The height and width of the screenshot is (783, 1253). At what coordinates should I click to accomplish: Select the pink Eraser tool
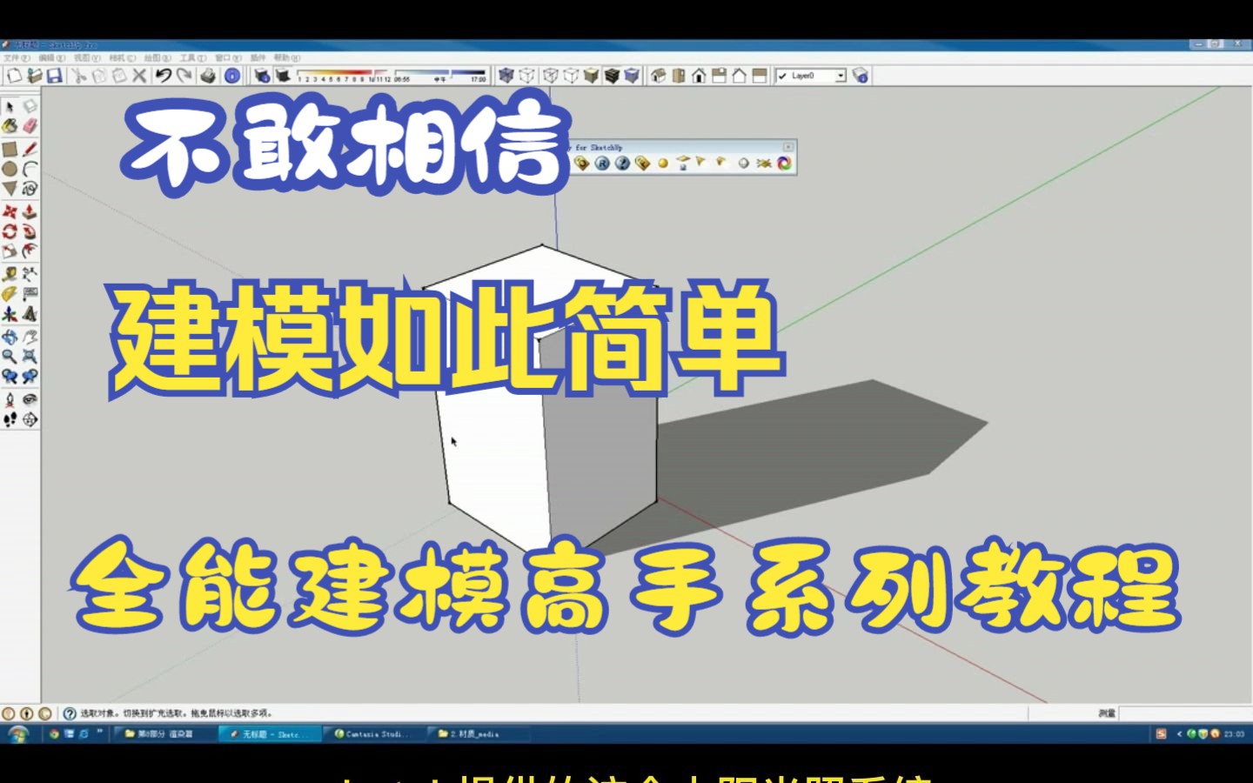tap(30, 126)
